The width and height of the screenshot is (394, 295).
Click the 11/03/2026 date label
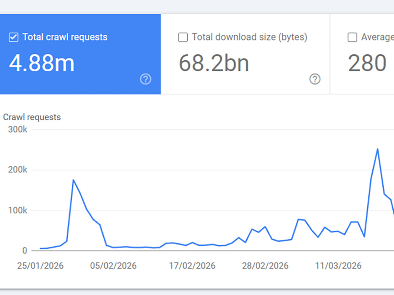[338, 265]
